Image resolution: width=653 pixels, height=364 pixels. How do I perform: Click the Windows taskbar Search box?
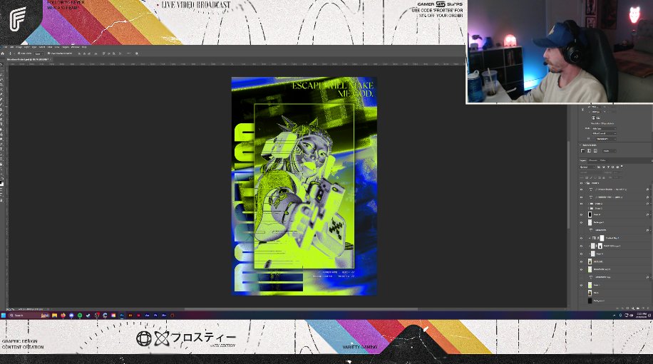[x=29, y=316]
